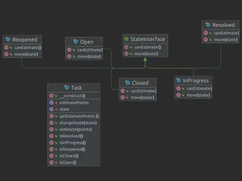
Task: Click method icon beside Open canEstimate
Action: [x=69, y=50]
